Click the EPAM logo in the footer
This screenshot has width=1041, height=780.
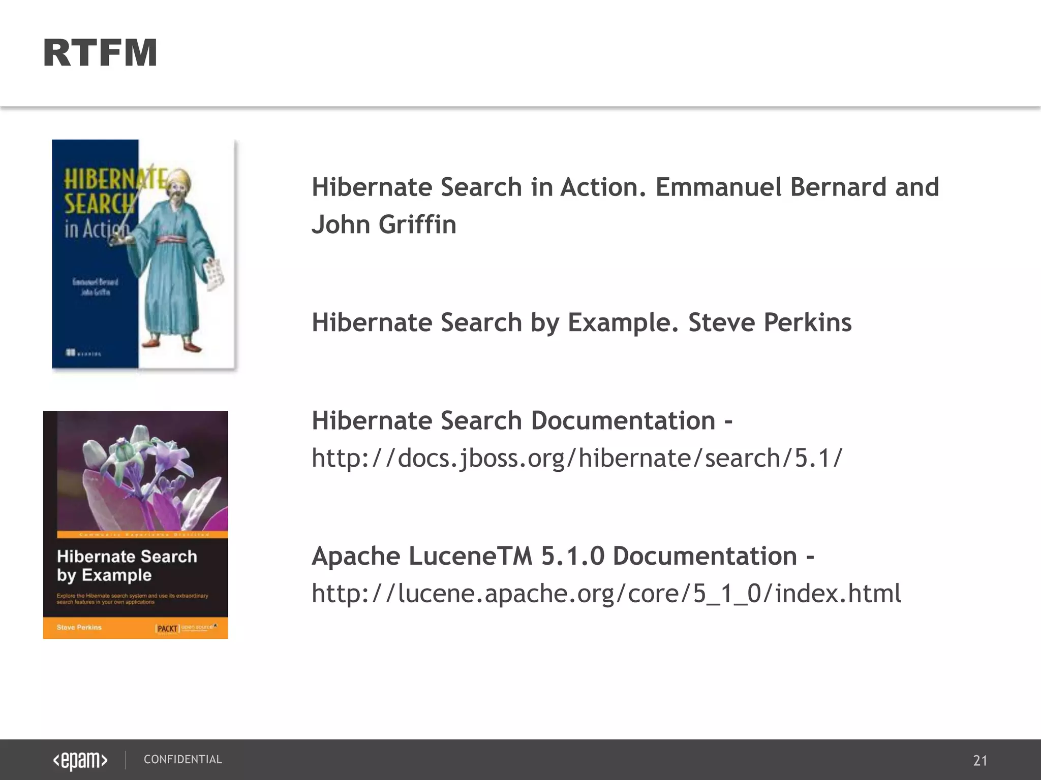tap(80, 760)
